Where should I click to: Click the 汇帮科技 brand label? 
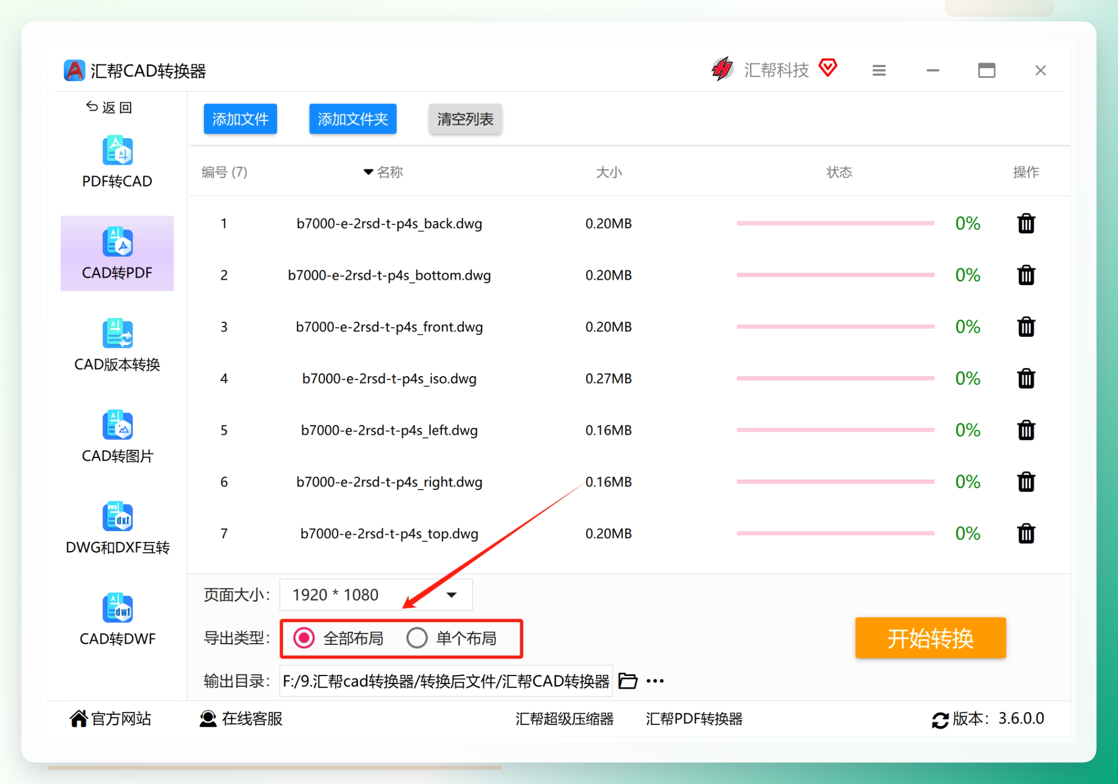[x=776, y=70]
